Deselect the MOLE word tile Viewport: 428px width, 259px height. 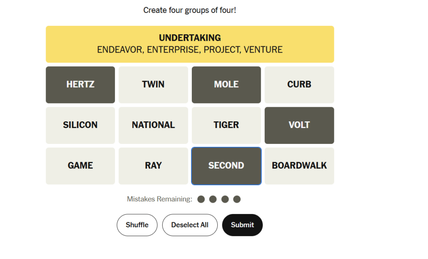pos(226,85)
